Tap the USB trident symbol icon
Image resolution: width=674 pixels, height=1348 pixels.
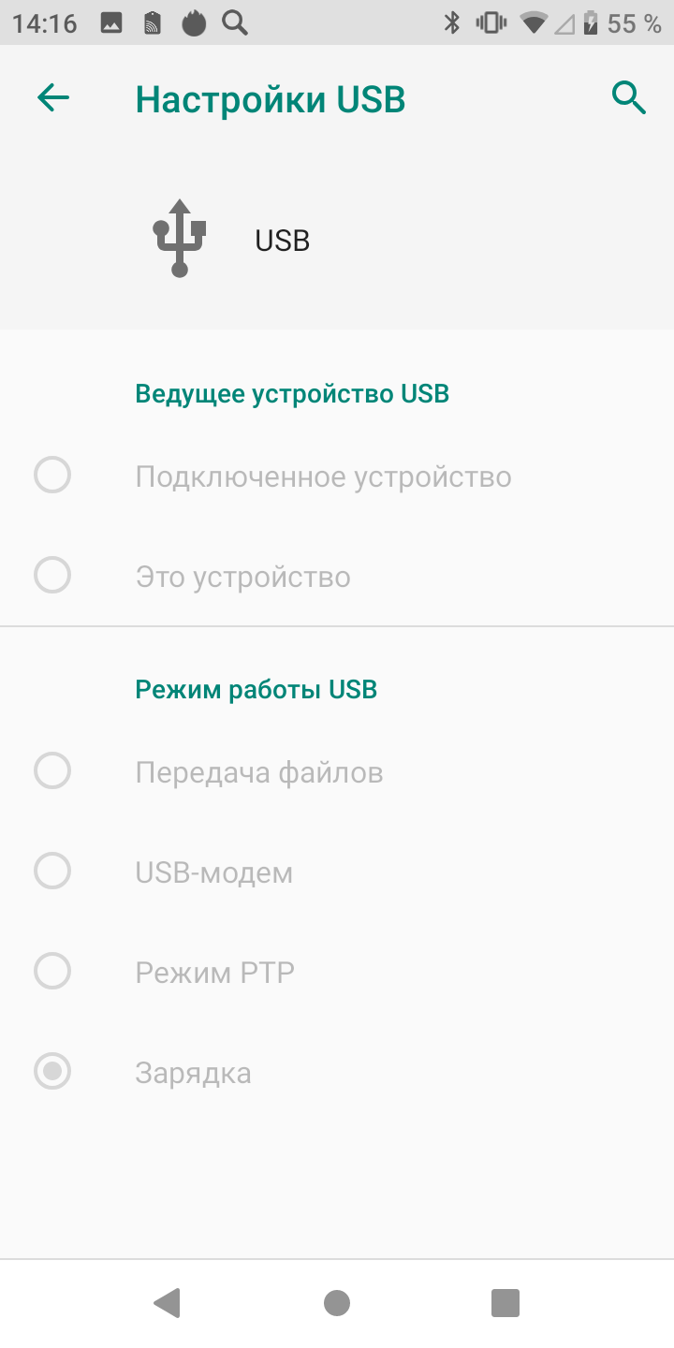click(x=180, y=239)
